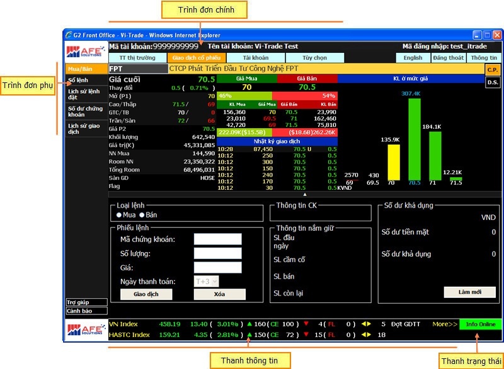Click the red ($18.6B)262.26K total bar

coord(305,133)
